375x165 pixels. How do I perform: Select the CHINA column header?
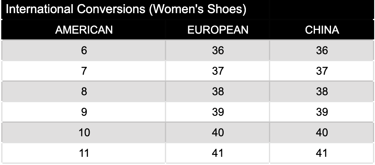322,30
